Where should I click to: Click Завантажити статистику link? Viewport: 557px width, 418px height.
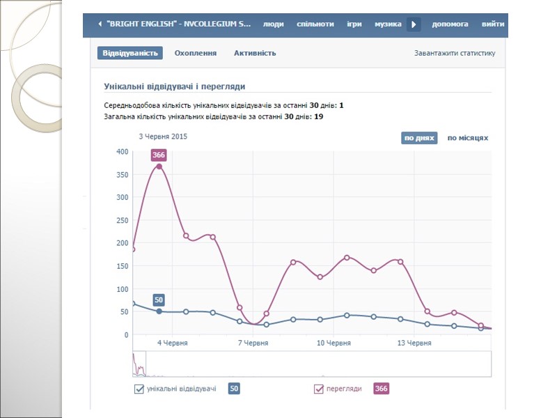pos(455,53)
